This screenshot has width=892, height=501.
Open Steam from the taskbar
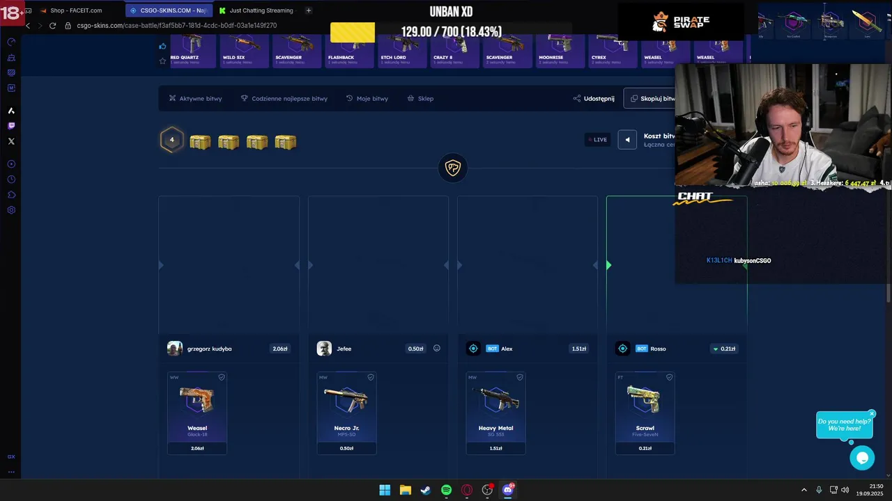(426, 490)
